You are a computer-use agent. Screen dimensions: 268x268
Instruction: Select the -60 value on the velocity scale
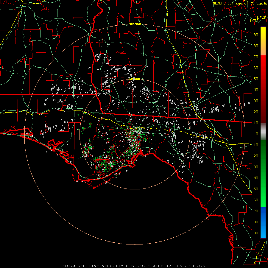pyautogui.click(x=255, y=200)
